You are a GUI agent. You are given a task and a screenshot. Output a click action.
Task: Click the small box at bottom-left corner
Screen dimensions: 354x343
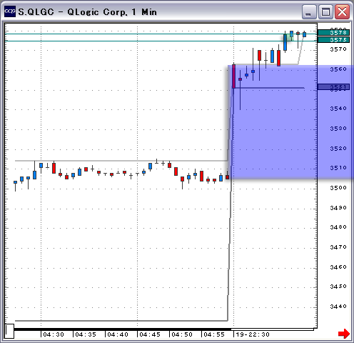pyautogui.click(x=9, y=331)
